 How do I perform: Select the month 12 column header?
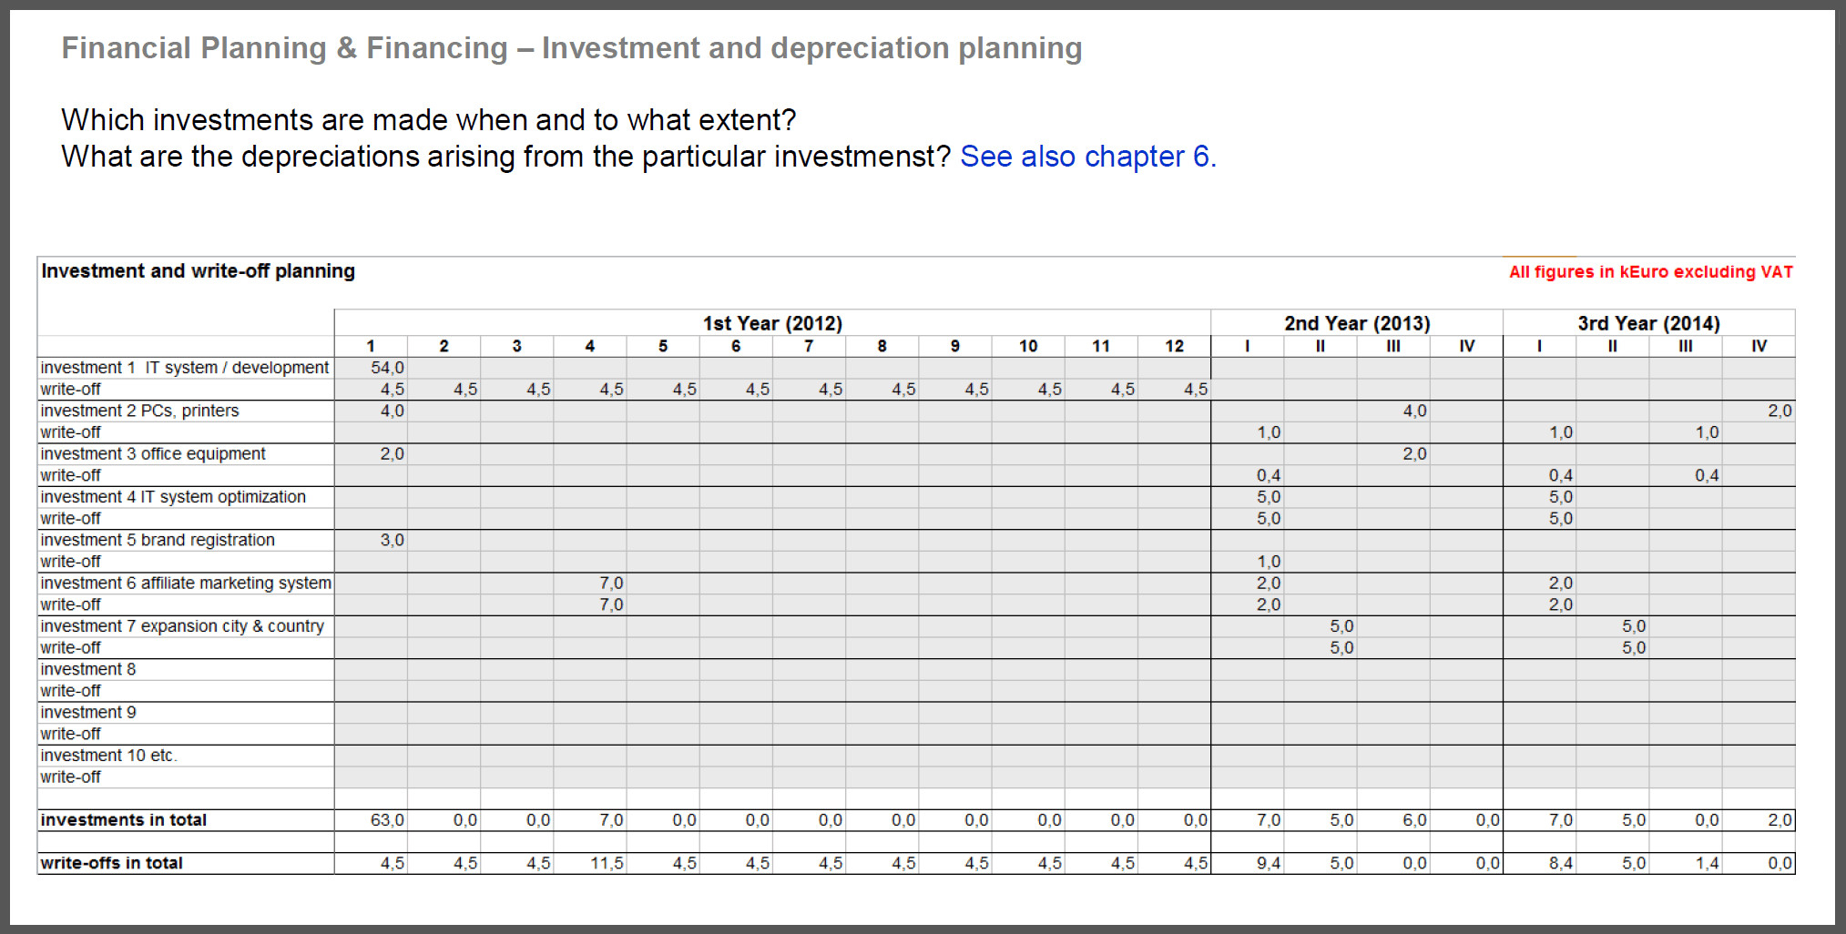[x=1174, y=346]
